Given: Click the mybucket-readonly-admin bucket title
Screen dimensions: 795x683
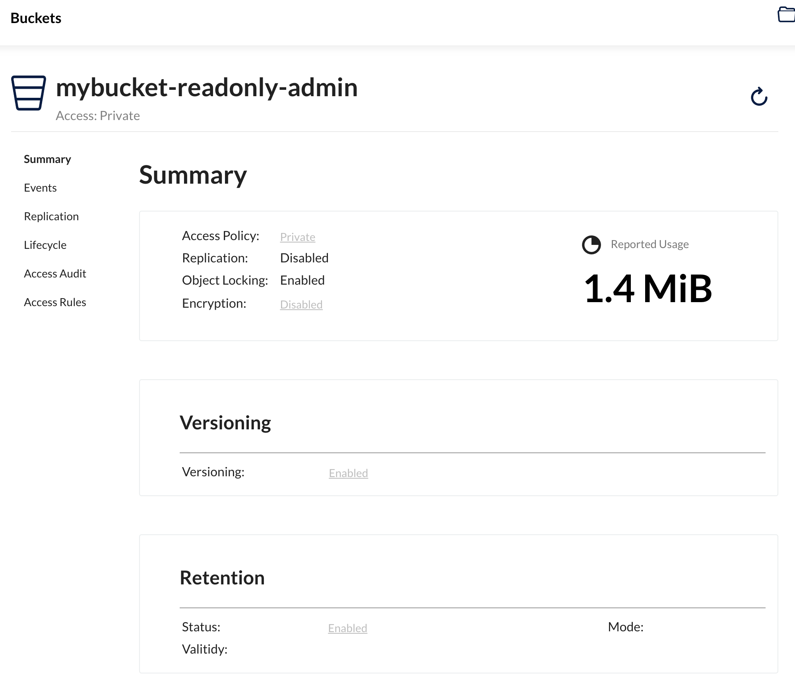Looking at the screenshot, I should pos(207,87).
